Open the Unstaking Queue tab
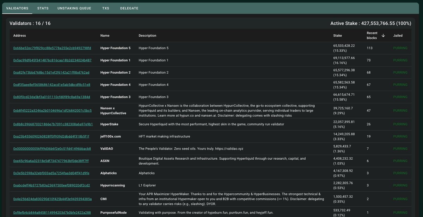 [74, 8]
